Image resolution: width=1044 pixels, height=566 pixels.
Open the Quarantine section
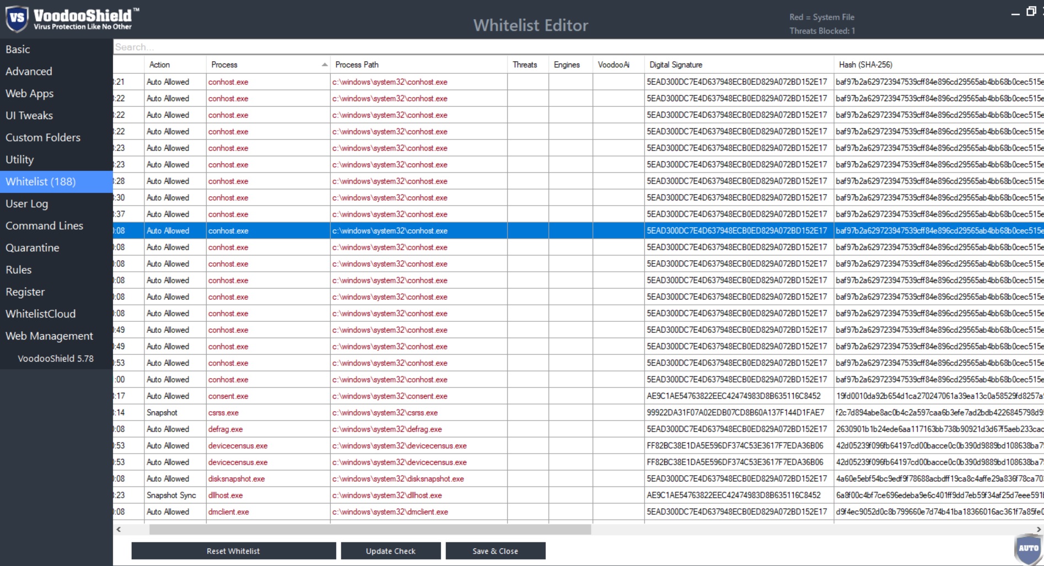pos(56,248)
